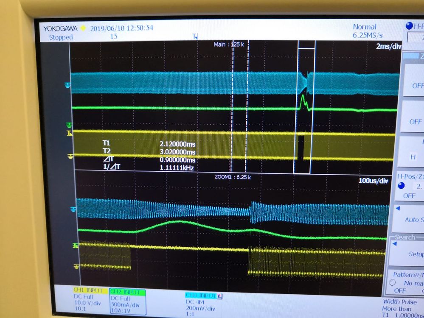This screenshot has width=424, height=318.
Task: Click the 200mV/div channel scale
Action: point(200,308)
